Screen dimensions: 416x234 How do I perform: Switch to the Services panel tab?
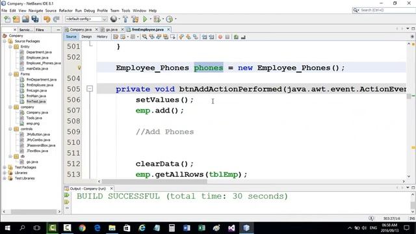[x=26, y=30]
